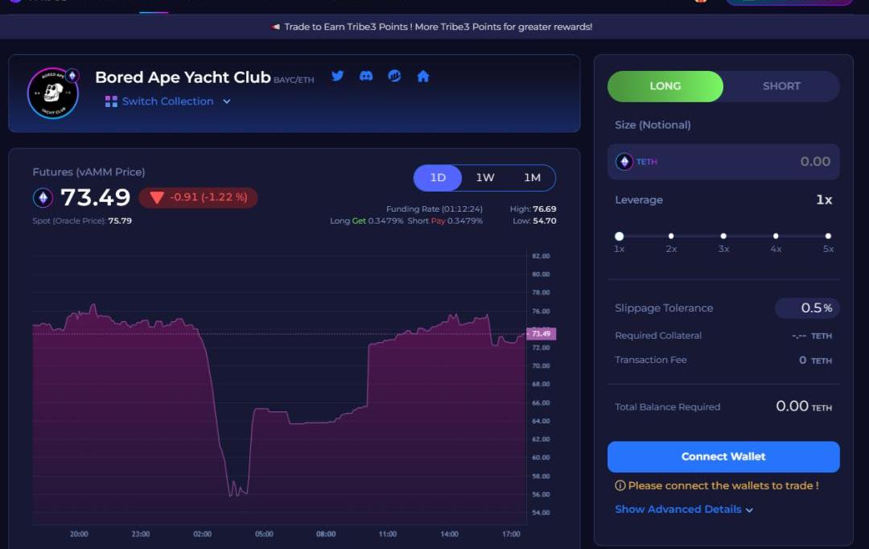Click the Transaction Fee 0 TETH value
869x549 pixels.
[x=815, y=361]
